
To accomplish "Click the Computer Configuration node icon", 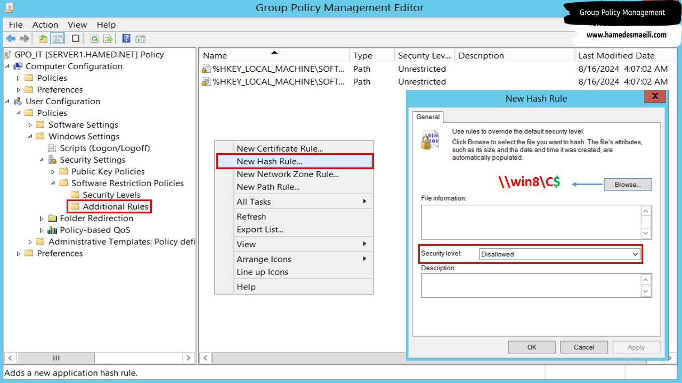I will click(18, 66).
